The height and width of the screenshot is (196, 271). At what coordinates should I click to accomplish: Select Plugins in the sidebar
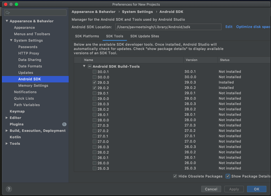(x=17, y=124)
